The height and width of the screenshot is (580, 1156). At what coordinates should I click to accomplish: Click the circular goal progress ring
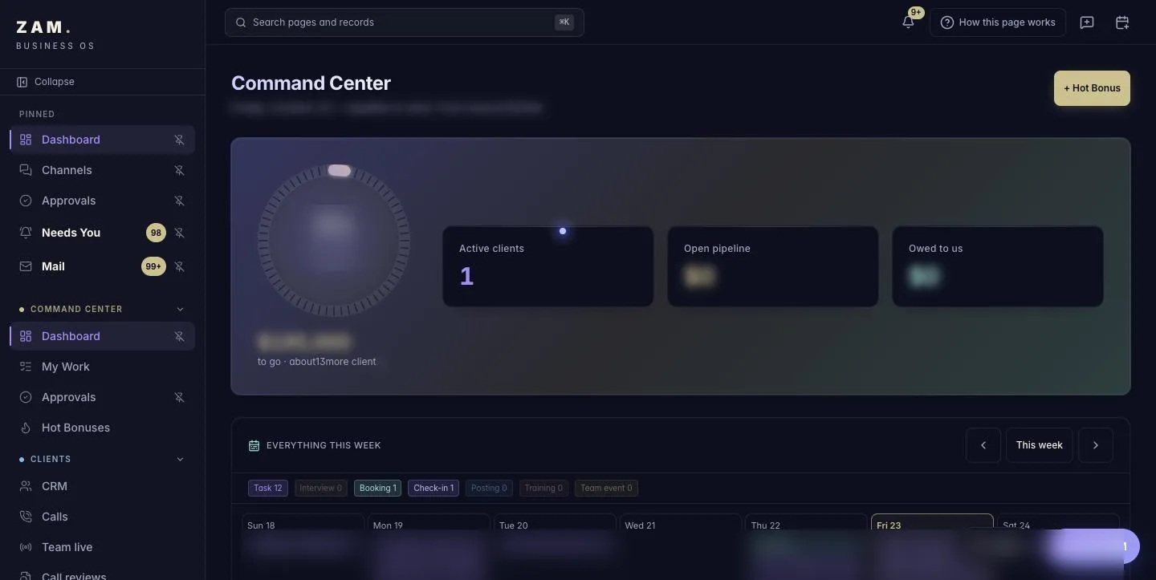pos(334,240)
